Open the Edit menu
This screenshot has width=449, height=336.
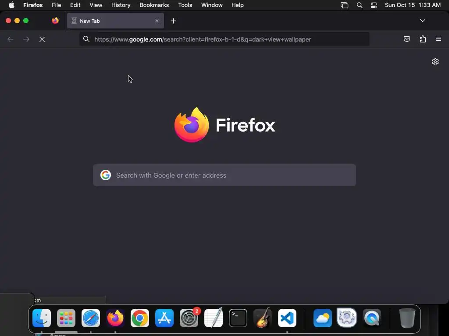tap(75, 5)
